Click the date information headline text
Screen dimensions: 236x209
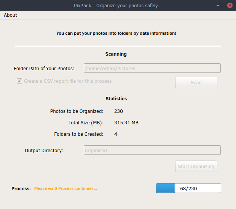116,34
